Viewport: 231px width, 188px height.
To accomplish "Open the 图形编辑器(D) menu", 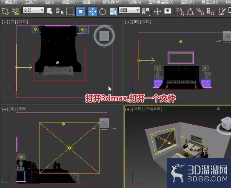I will 161,2.
